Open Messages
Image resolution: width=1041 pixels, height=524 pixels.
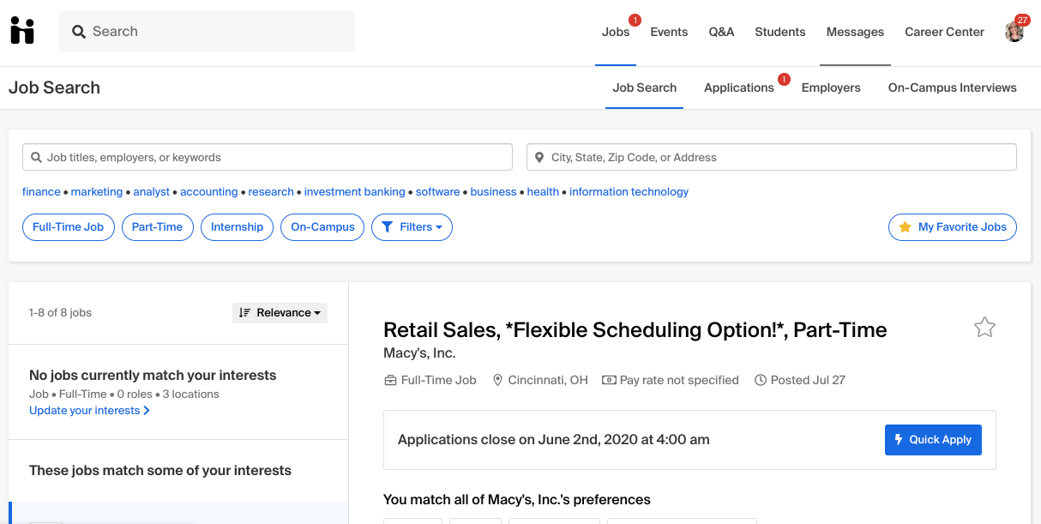point(855,32)
